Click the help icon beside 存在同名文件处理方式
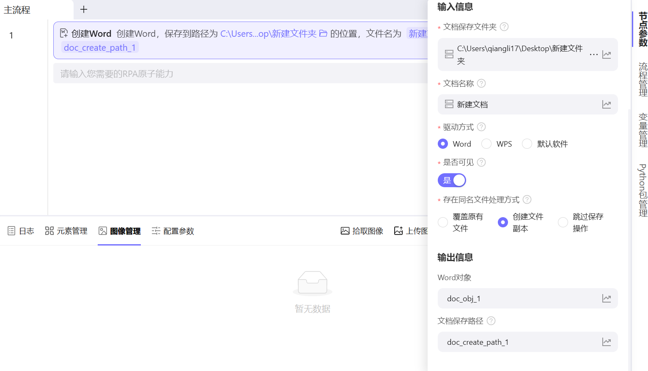This screenshot has width=648, height=371. click(x=527, y=199)
